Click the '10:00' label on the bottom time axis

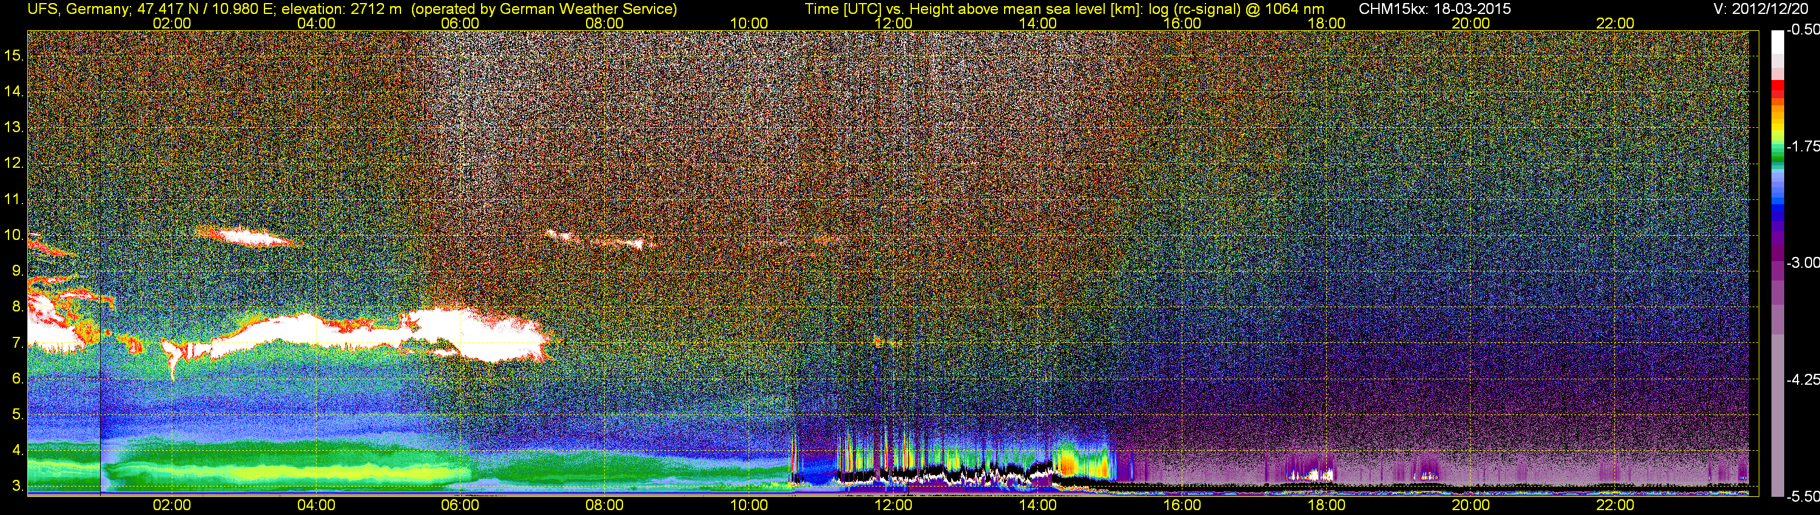pyautogui.click(x=749, y=505)
